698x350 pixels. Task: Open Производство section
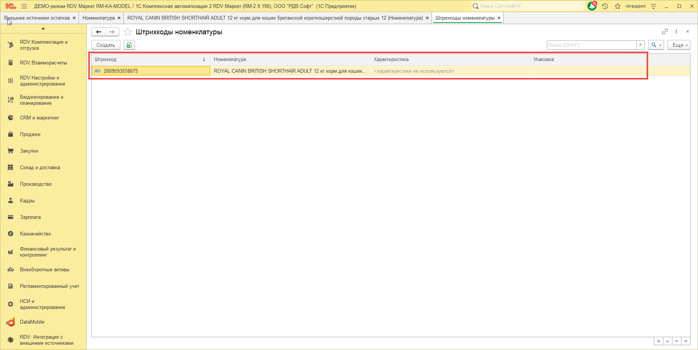(43, 184)
